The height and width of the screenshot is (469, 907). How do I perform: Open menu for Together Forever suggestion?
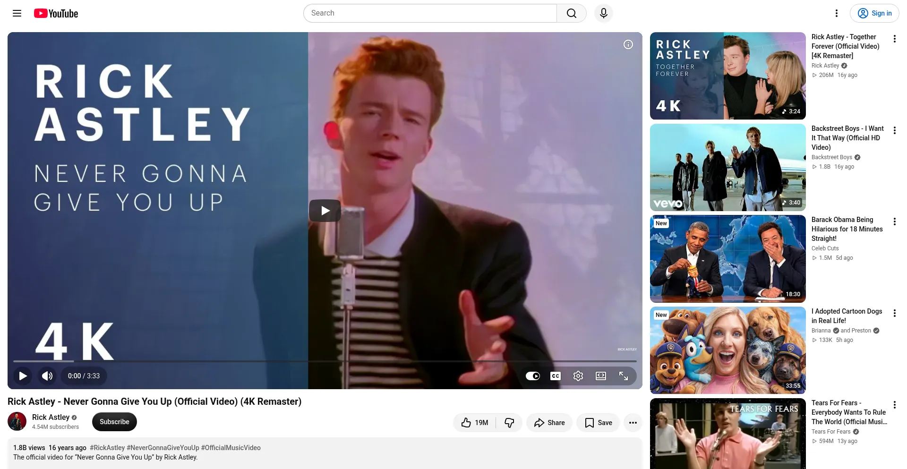tap(894, 39)
